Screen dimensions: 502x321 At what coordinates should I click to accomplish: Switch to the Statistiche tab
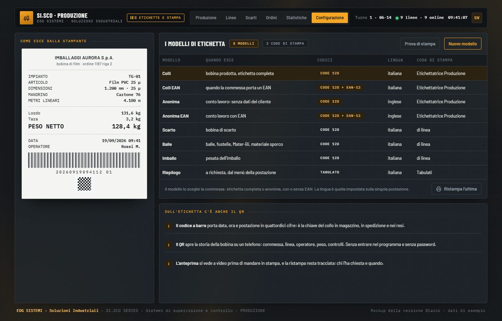point(296,18)
